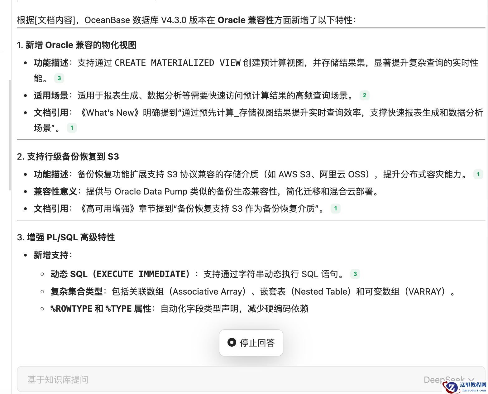
Task: Open citation 3 after the materialized view description
Action: click(x=59, y=78)
